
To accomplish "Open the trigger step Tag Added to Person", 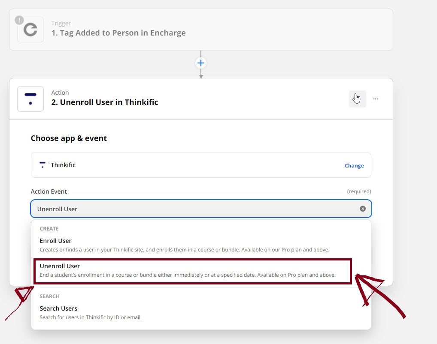I will point(201,30).
